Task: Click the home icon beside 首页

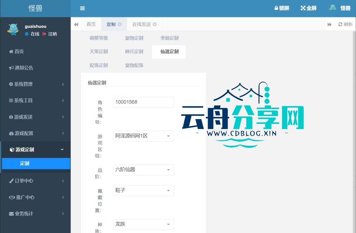Action: coord(11,51)
